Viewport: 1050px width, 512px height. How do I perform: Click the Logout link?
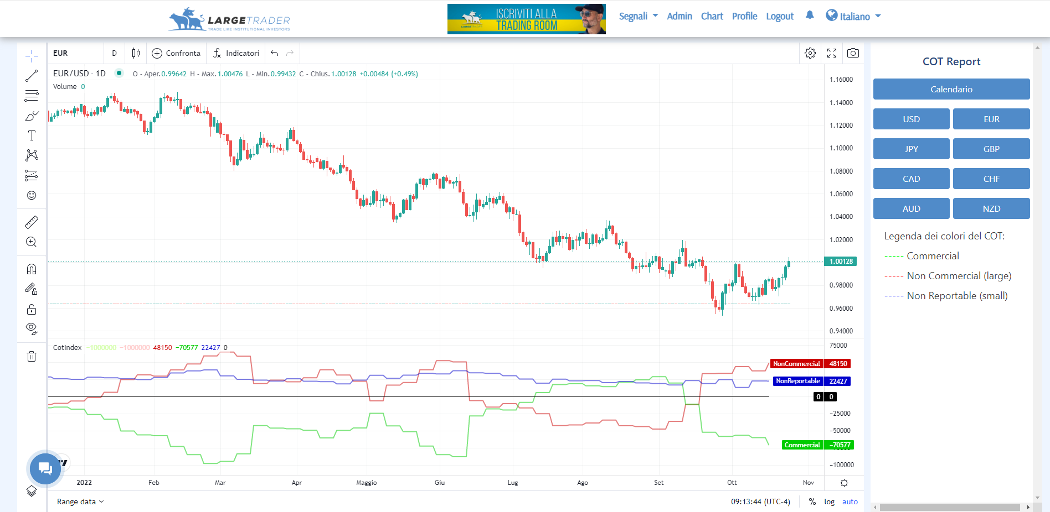pos(780,16)
